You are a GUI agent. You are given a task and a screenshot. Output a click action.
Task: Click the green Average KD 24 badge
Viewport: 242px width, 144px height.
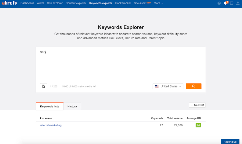click(x=198, y=125)
